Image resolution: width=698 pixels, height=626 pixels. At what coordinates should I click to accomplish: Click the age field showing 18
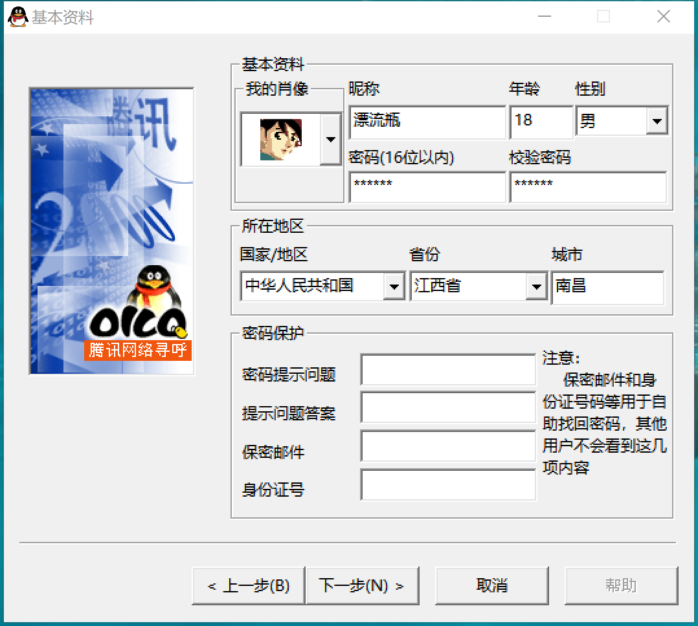click(x=541, y=122)
